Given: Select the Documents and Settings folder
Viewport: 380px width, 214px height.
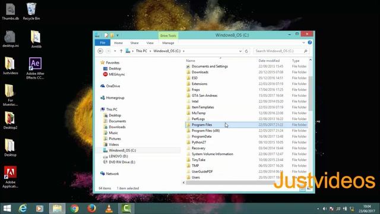Looking at the screenshot, I should click(210, 66).
